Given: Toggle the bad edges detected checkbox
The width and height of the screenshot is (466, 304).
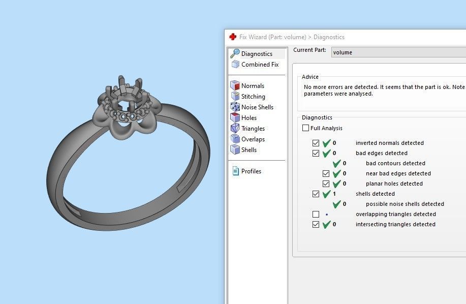Looking at the screenshot, I should coord(316,153).
